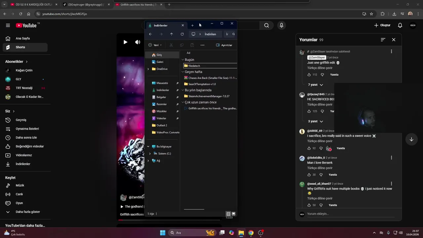Click the YouTube search magnifier button
This screenshot has height=238, width=423.
266,25
